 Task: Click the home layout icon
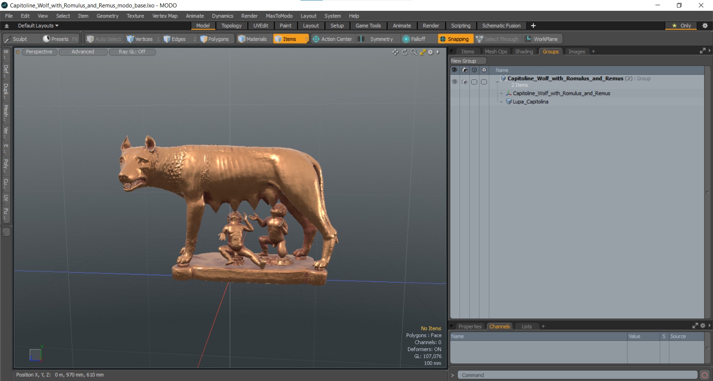(x=7, y=26)
